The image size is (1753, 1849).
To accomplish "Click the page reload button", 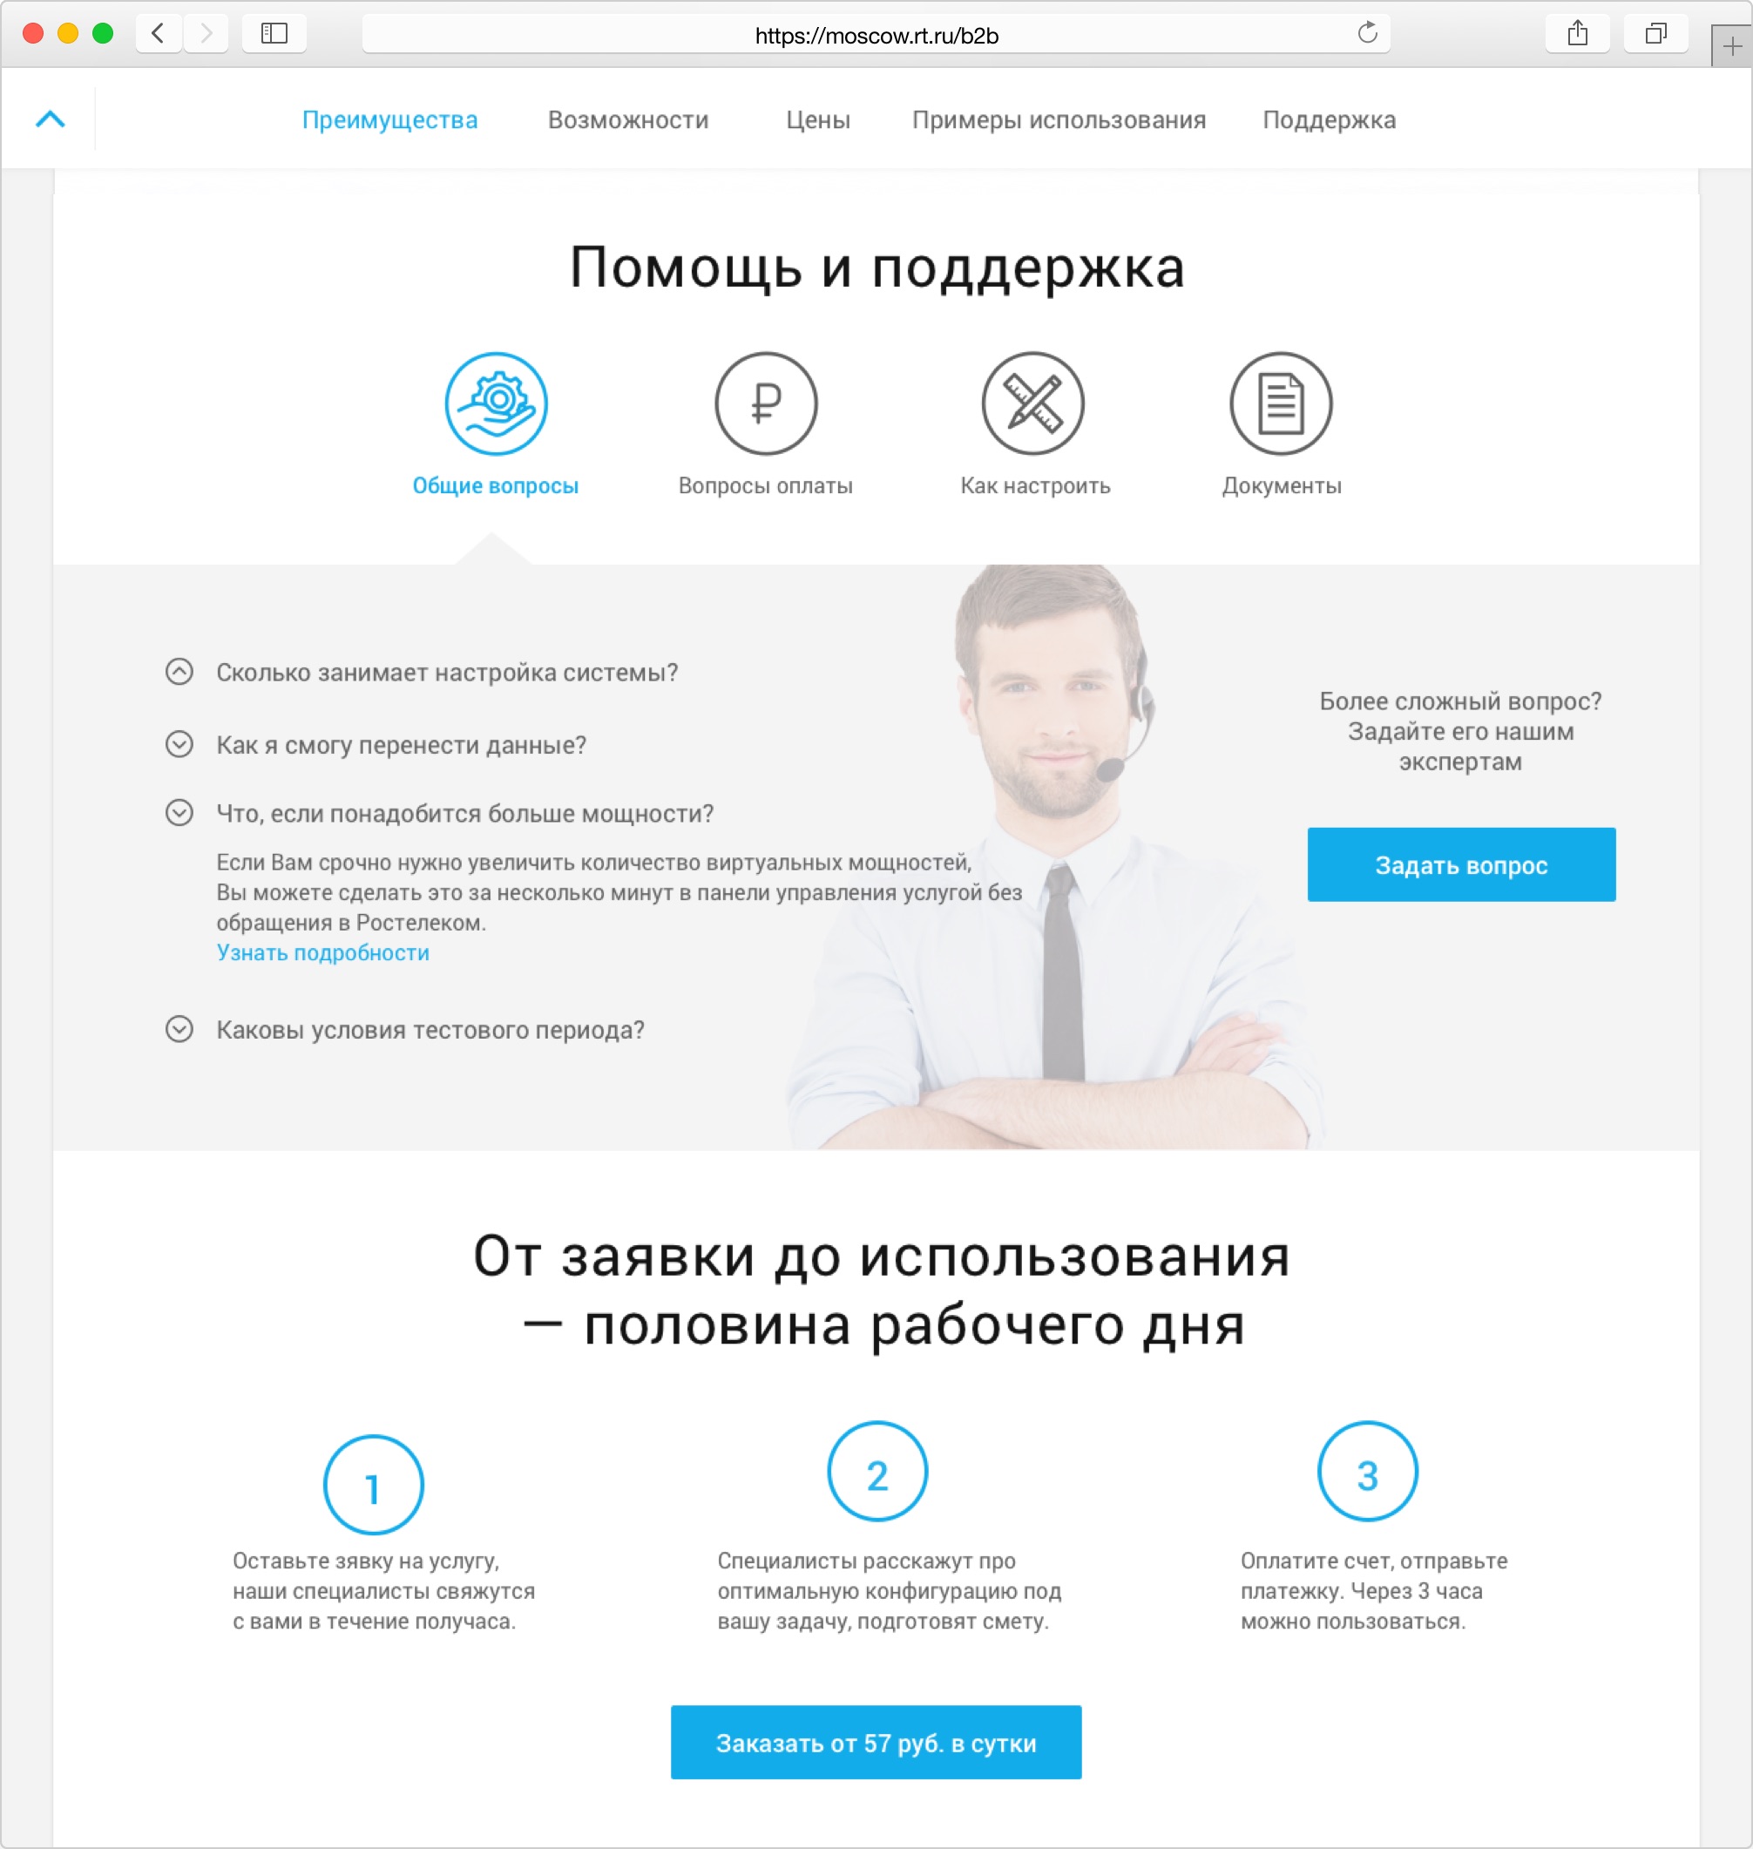I will tap(1372, 31).
